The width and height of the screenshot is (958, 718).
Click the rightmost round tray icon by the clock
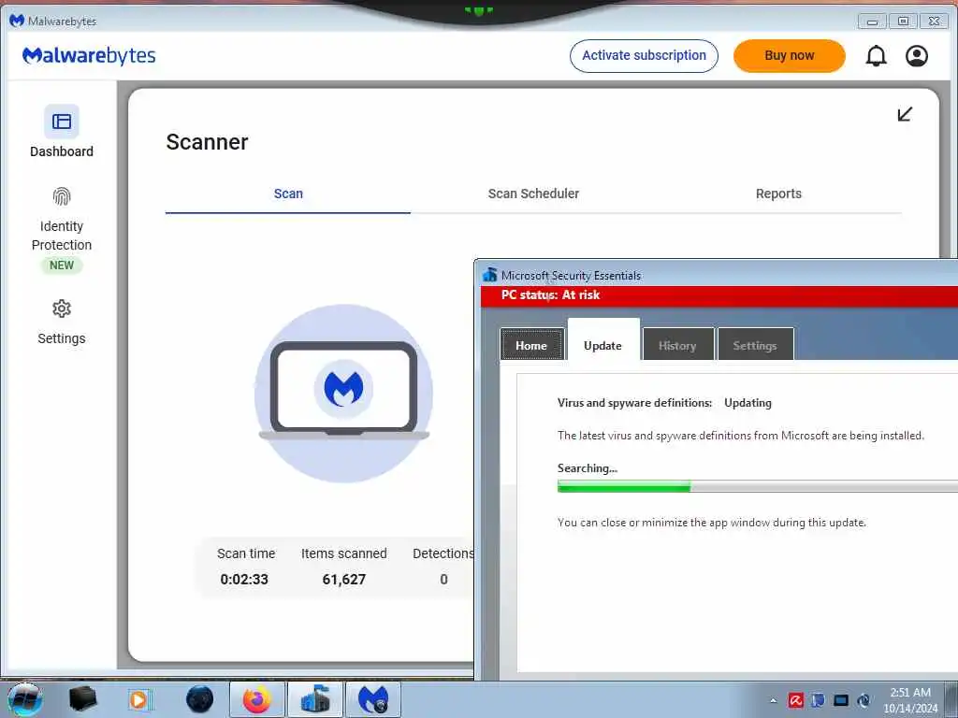(864, 700)
